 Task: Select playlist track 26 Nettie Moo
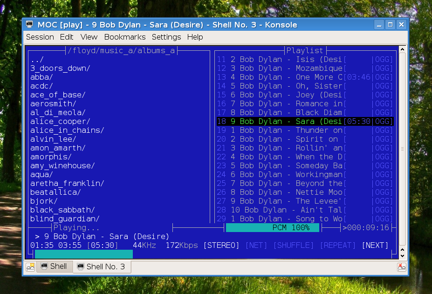click(305, 192)
